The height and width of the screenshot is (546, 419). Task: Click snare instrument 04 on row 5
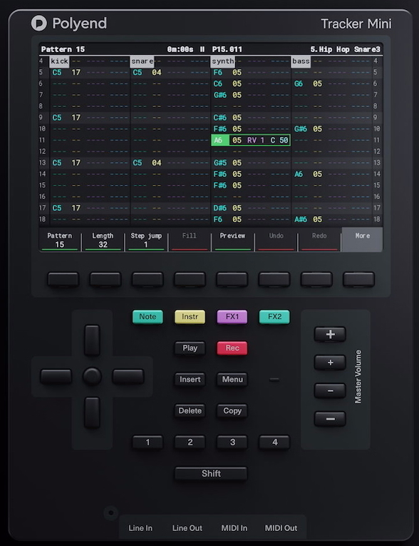point(157,72)
